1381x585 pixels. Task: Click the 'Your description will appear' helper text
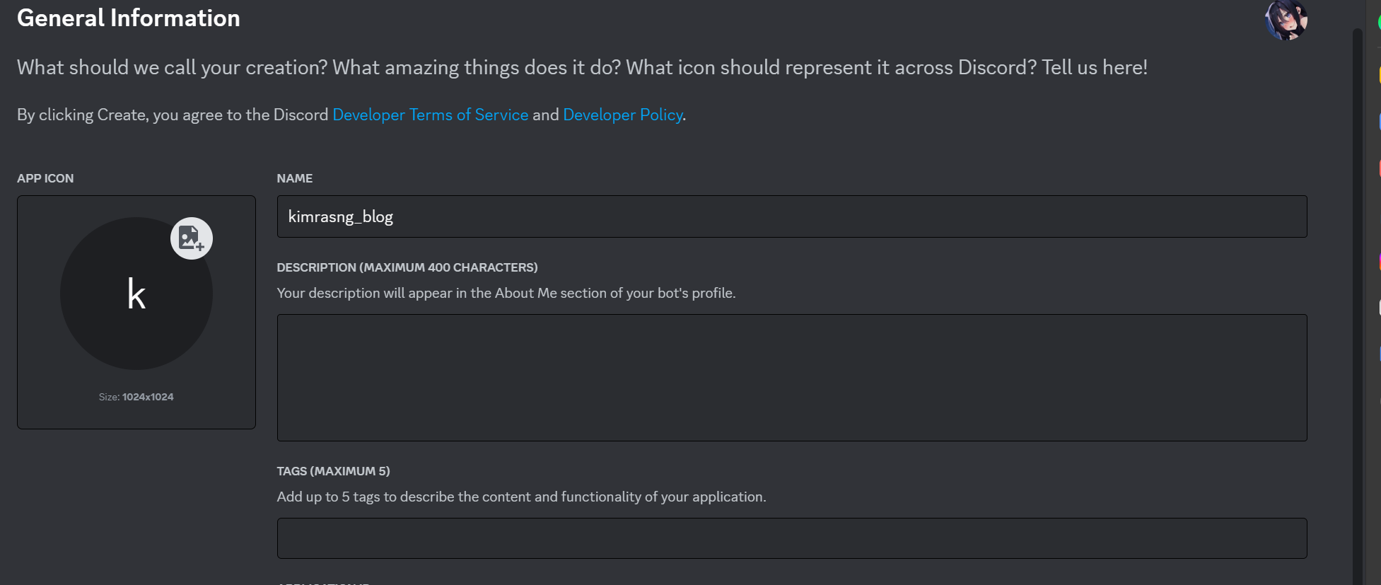506,293
